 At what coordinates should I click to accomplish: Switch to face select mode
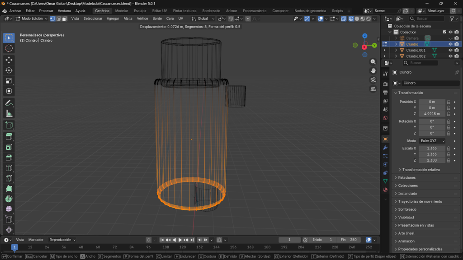65,19
